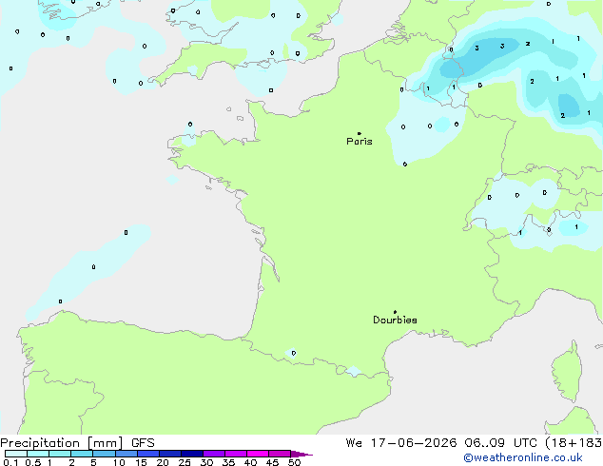
Task: Open the weatheronline.co.uk copyright link
Action: click(522, 457)
